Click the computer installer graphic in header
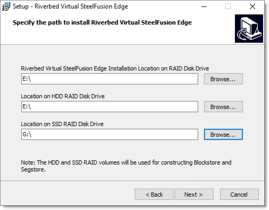Viewport: 269px width, 210px height. (249, 29)
